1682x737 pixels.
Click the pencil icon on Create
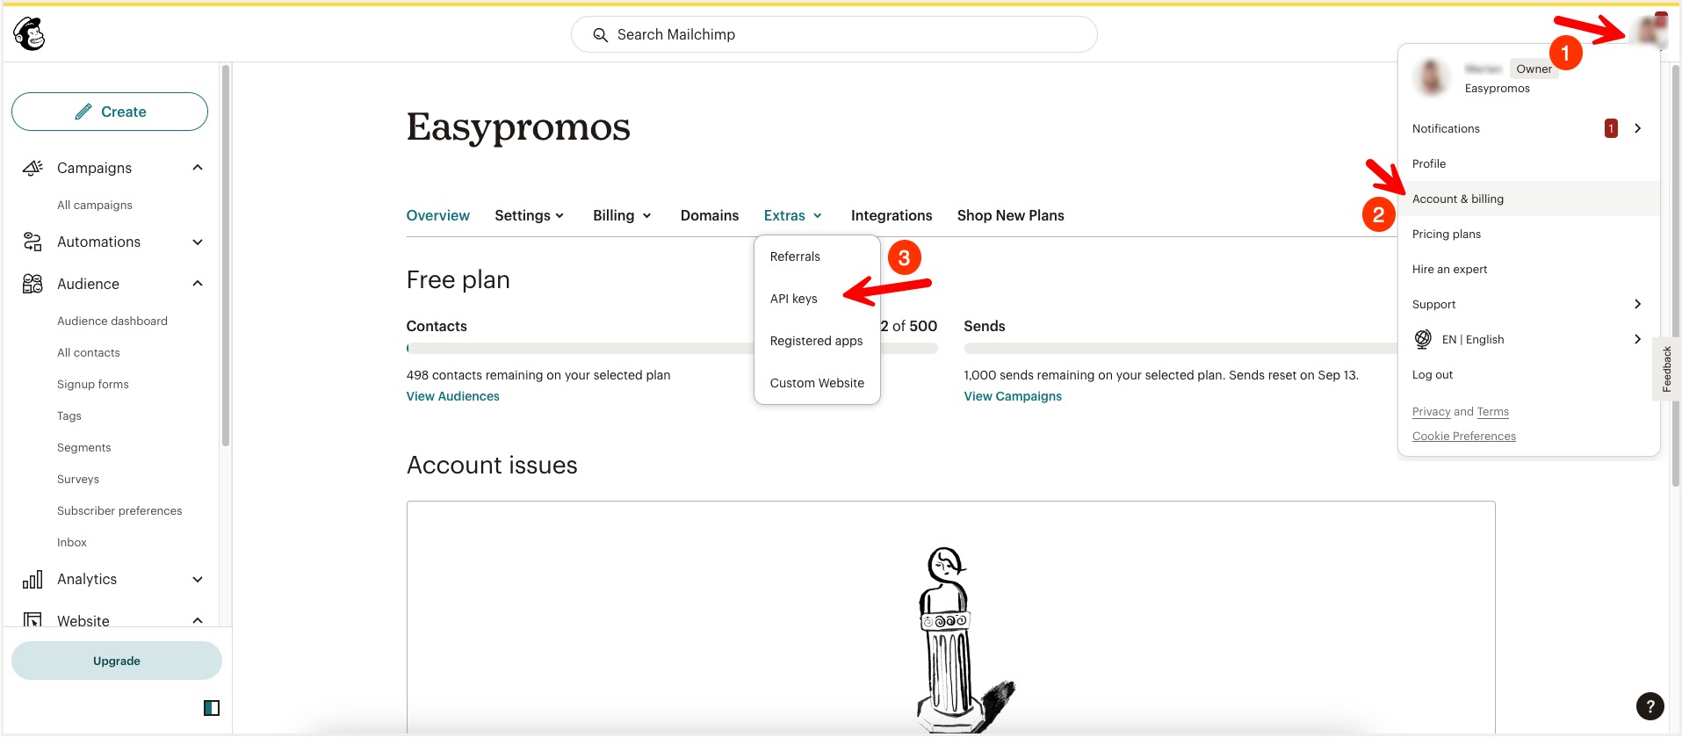[x=83, y=112]
